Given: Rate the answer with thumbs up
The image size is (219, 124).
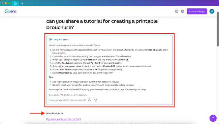Looking at the screenshot, I should (89, 100).
